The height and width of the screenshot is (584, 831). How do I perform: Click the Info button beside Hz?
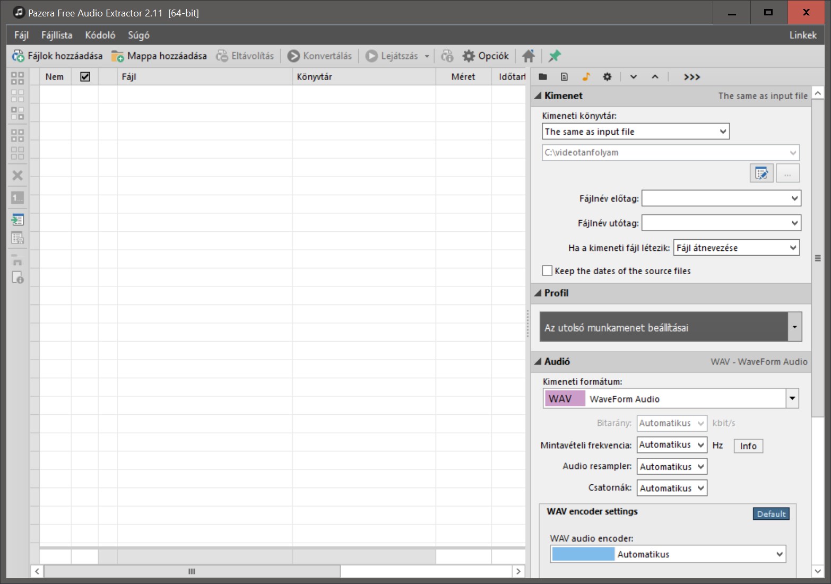click(x=748, y=446)
